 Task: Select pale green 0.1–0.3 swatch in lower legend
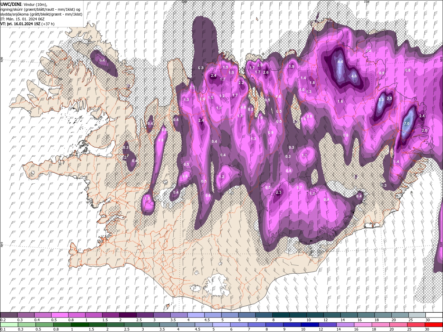point(9,324)
